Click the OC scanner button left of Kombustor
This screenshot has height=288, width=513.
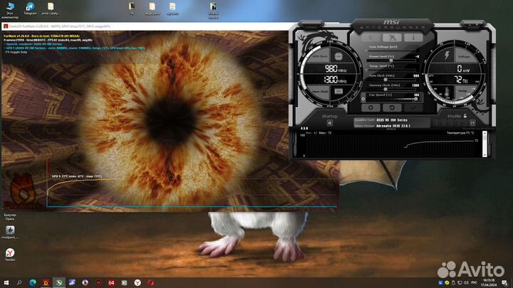(x=371, y=38)
